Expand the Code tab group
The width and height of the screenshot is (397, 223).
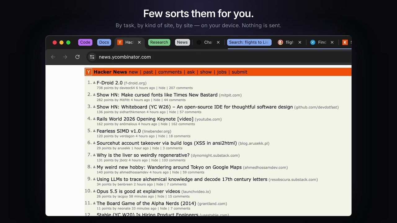coord(85,42)
